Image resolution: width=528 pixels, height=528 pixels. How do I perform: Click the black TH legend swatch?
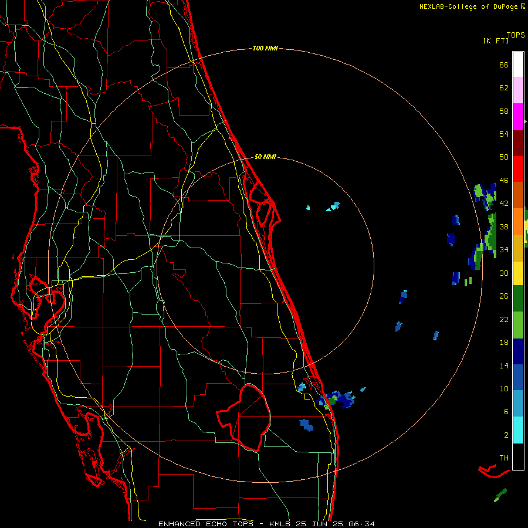click(x=518, y=456)
